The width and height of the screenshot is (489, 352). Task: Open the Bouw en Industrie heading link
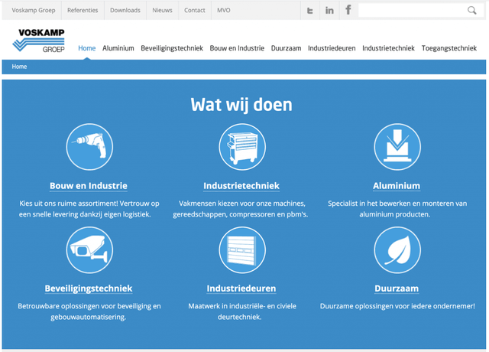coord(89,186)
